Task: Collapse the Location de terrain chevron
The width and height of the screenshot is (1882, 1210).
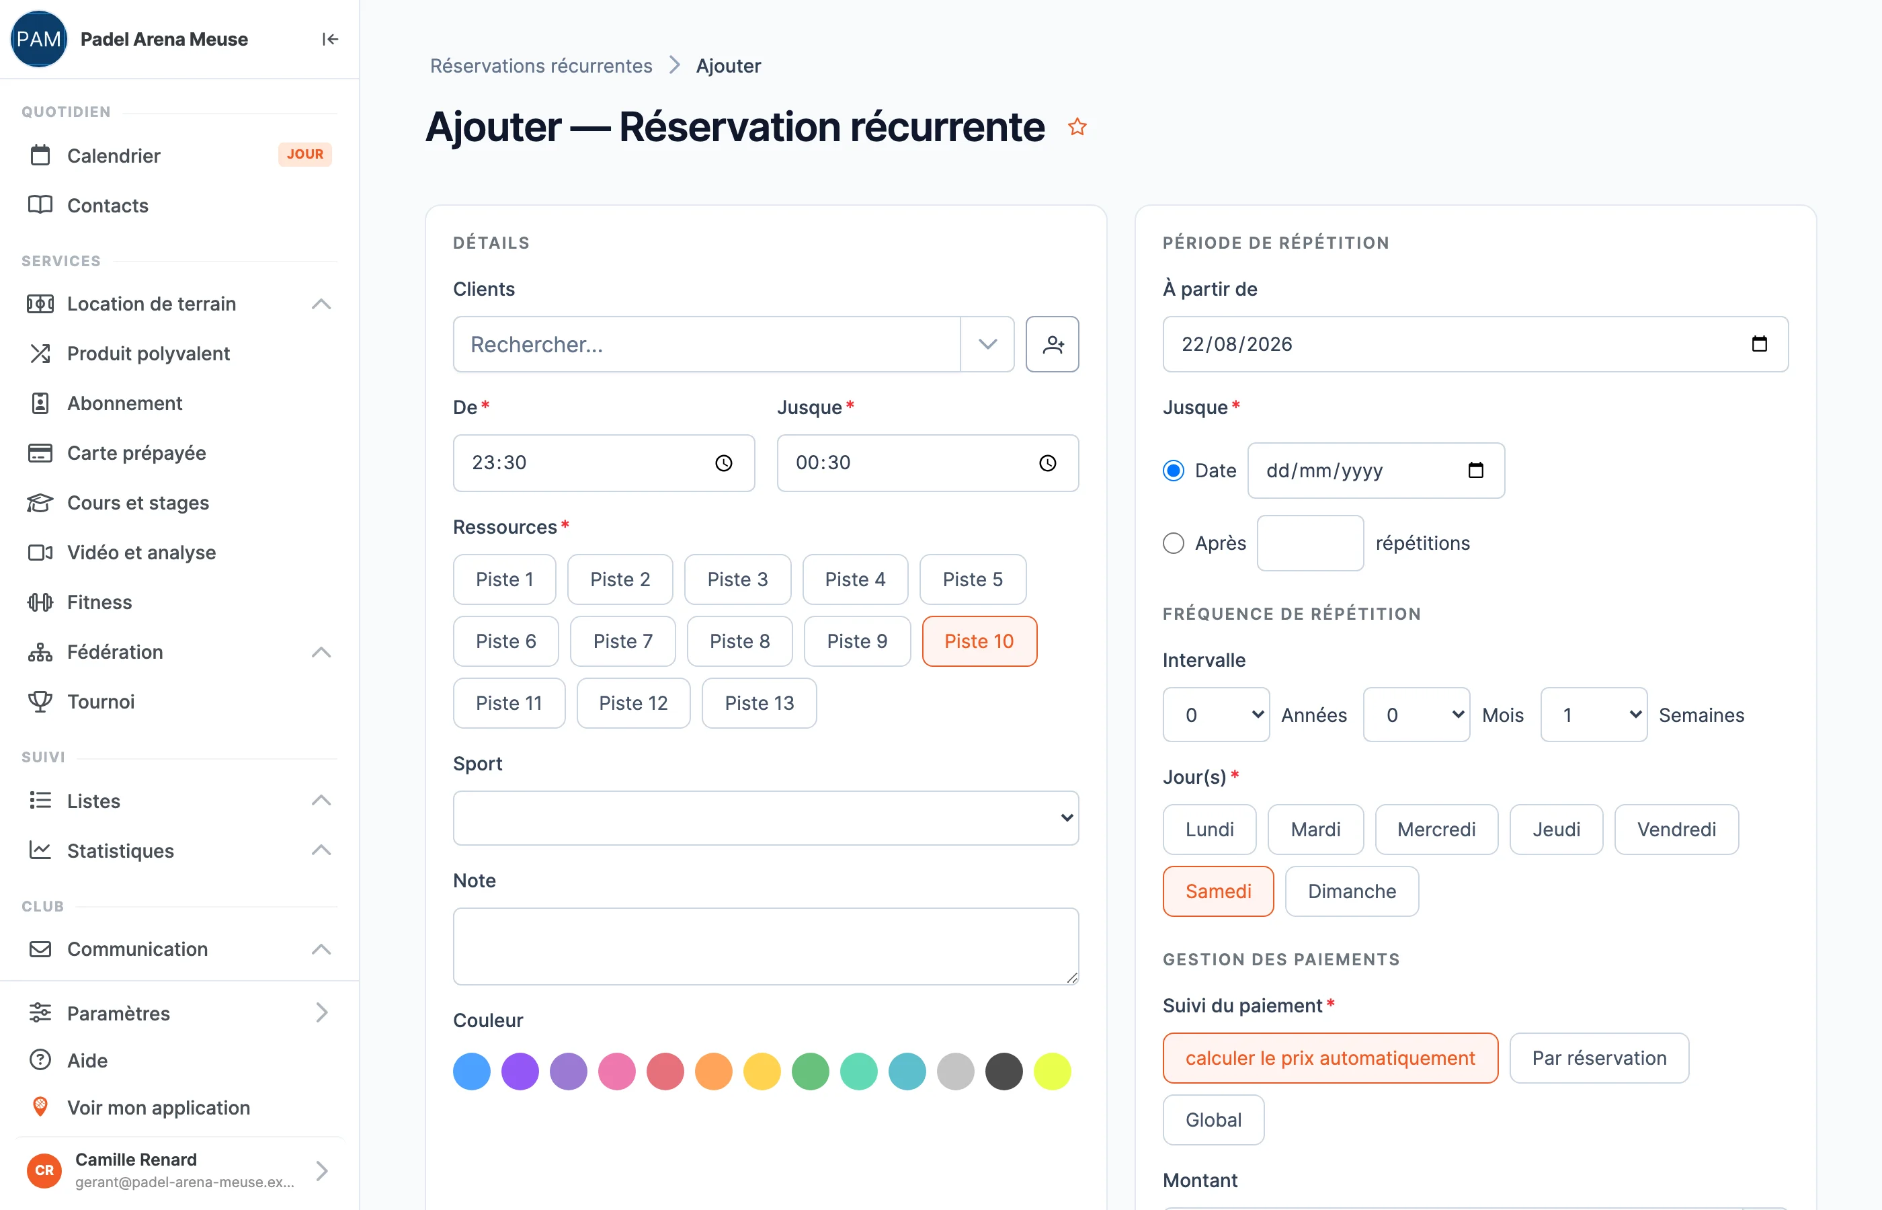Action: coord(321,303)
